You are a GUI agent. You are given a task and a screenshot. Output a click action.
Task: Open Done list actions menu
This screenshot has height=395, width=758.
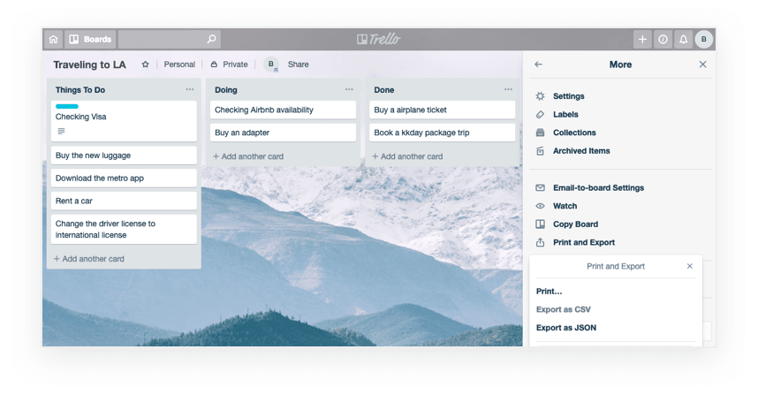(508, 89)
